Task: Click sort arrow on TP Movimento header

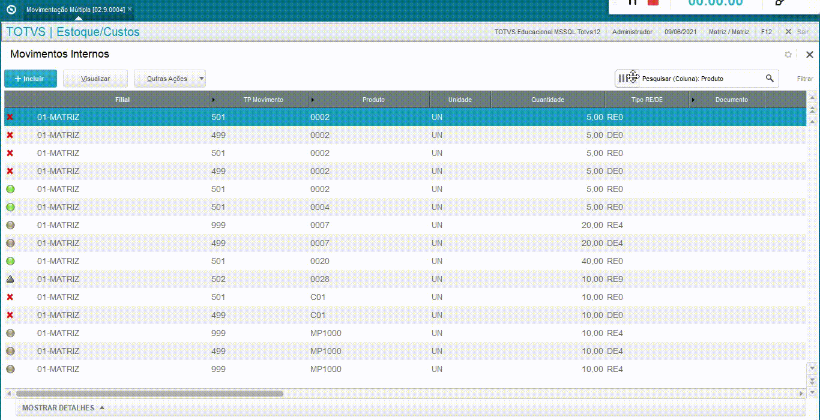Action: tap(214, 100)
